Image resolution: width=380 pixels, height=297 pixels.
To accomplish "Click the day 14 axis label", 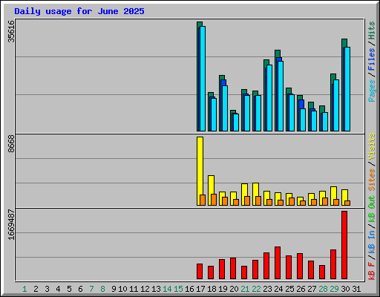I will pos(167,289).
